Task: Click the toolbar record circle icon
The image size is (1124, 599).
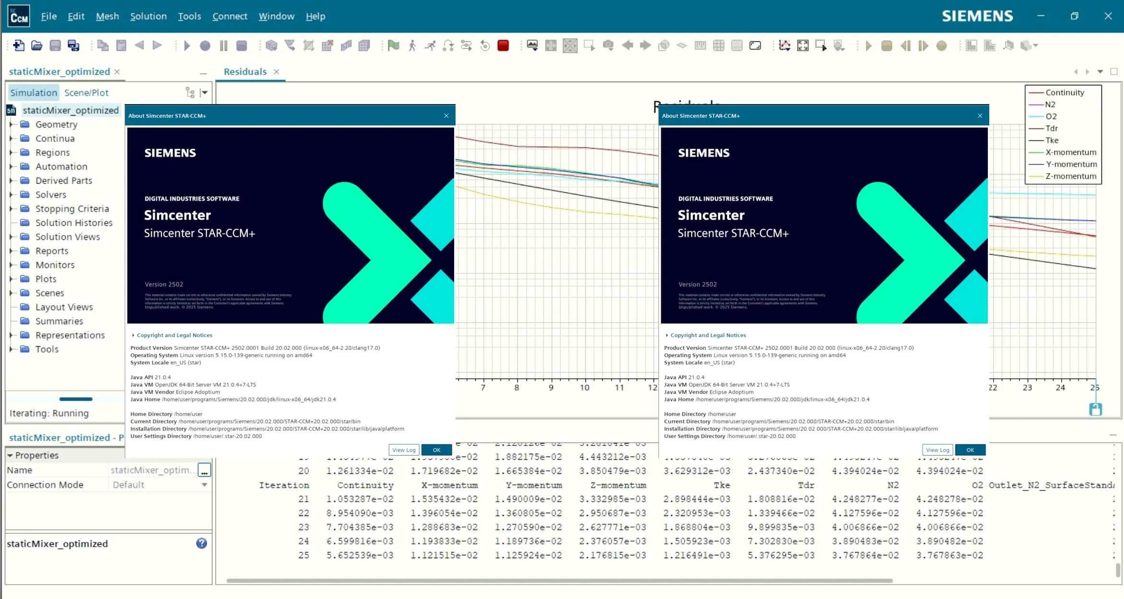Action: [205, 46]
